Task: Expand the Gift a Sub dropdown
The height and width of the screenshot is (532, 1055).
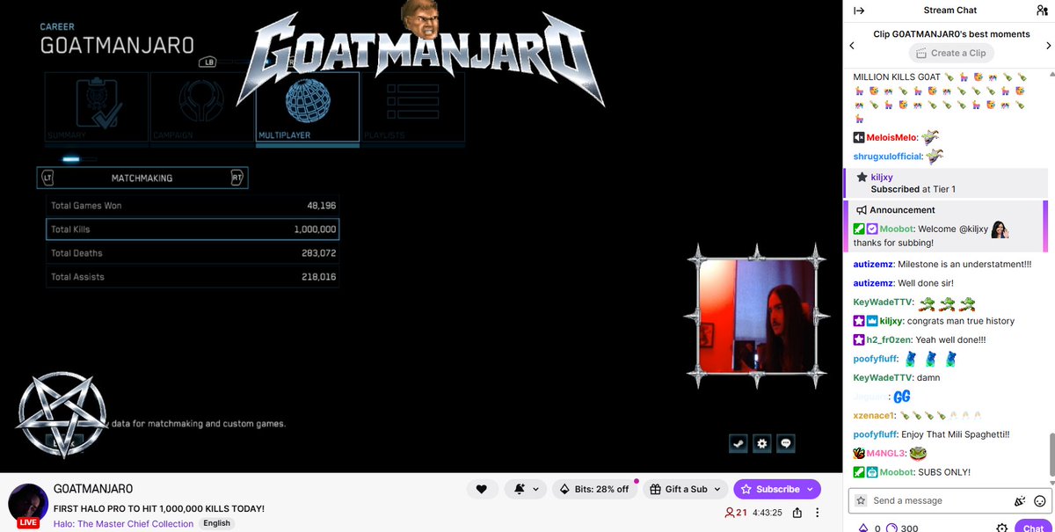Action: click(x=685, y=489)
